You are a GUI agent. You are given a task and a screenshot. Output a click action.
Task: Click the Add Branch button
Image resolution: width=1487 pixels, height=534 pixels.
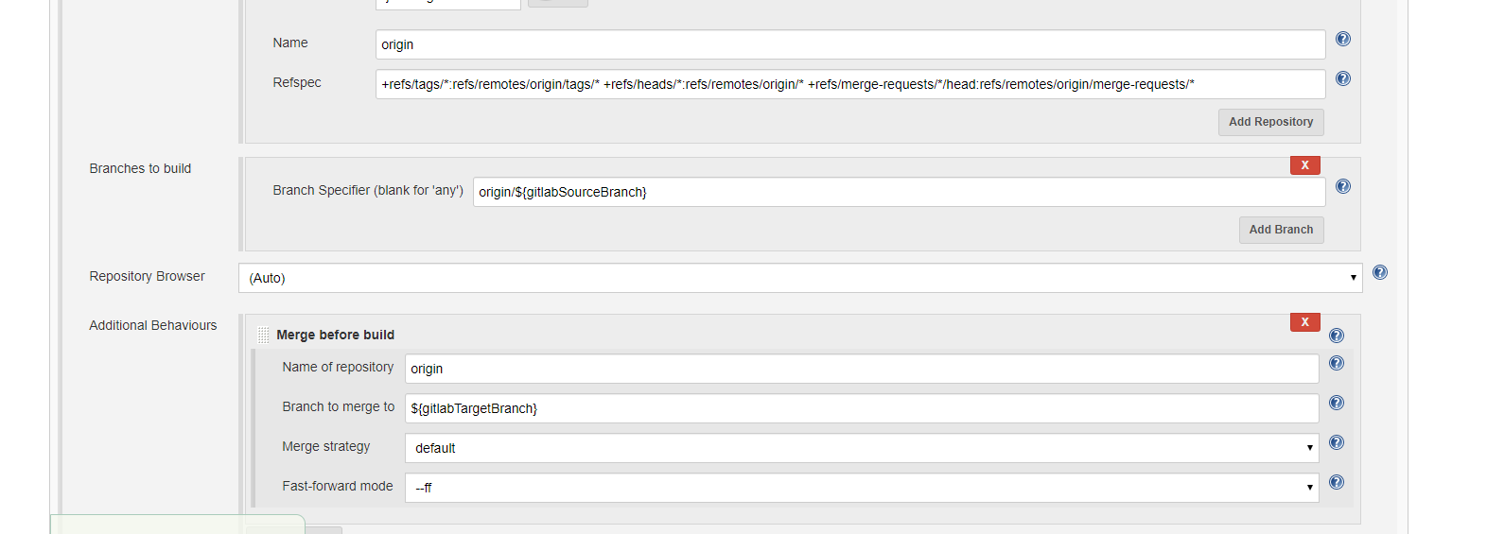click(x=1281, y=230)
